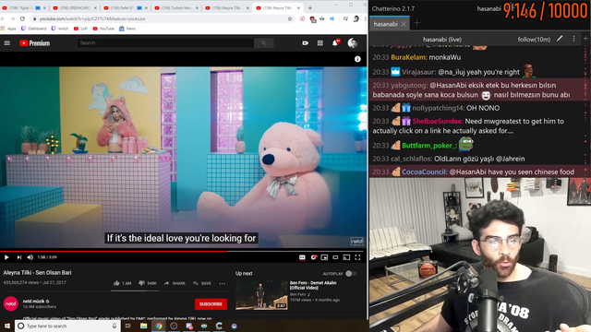Screen dimensions: 591x332
Task: Click the YouTube search magnifier button
Action: (x=263, y=43)
